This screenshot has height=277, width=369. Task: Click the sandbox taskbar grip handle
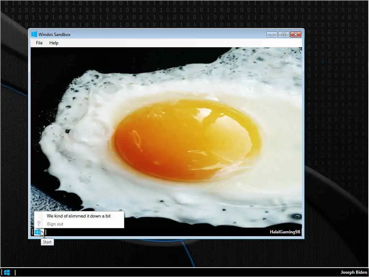click(x=32, y=232)
